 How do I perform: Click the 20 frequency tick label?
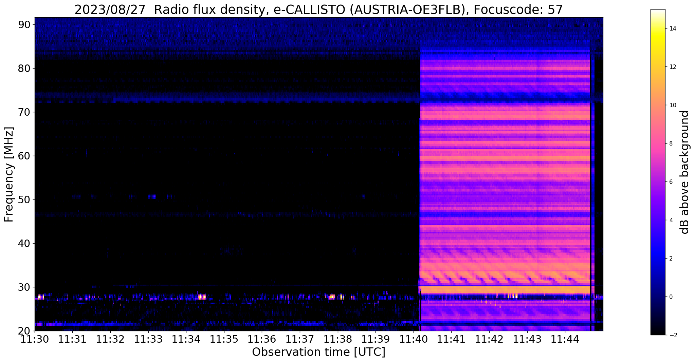point(24,331)
